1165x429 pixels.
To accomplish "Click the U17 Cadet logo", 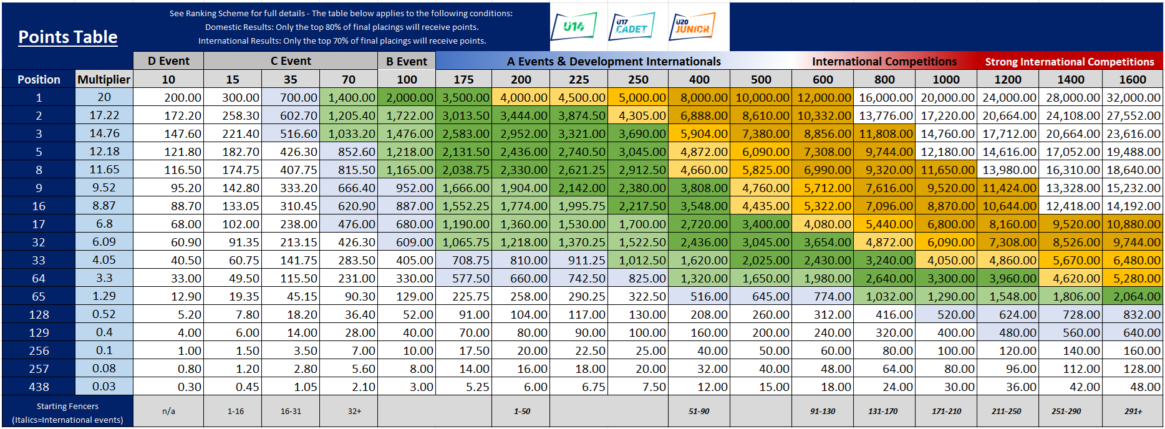I will coord(631,26).
